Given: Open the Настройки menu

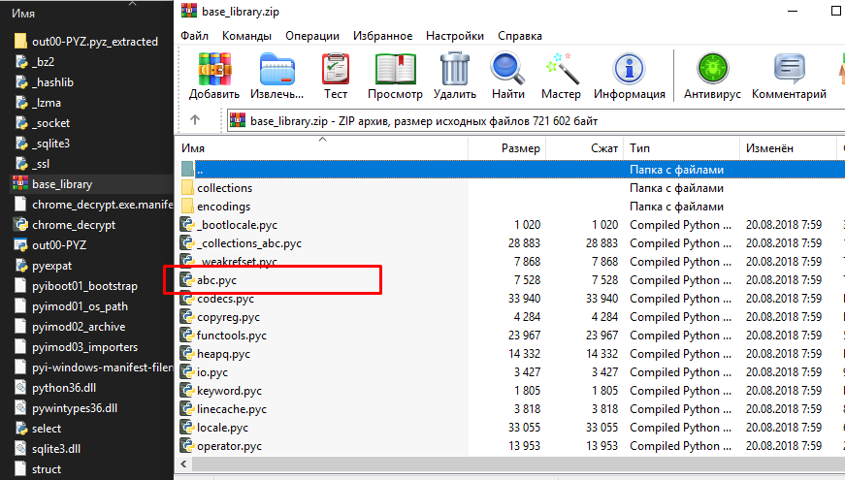Looking at the screenshot, I should (x=455, y=36).
